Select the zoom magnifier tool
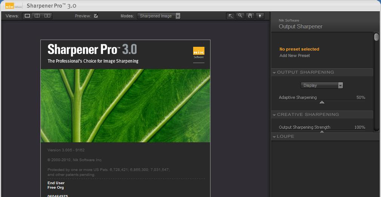Viewport: 381px width, 197px height. (240, 16)
